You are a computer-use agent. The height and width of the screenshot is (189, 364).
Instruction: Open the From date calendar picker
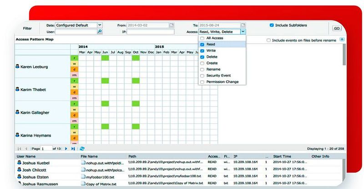[x=172, y=25]
